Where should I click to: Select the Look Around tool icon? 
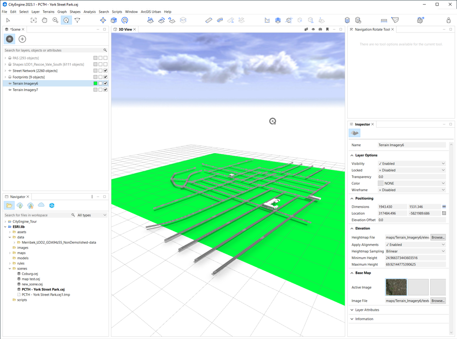tap(77, 20)
